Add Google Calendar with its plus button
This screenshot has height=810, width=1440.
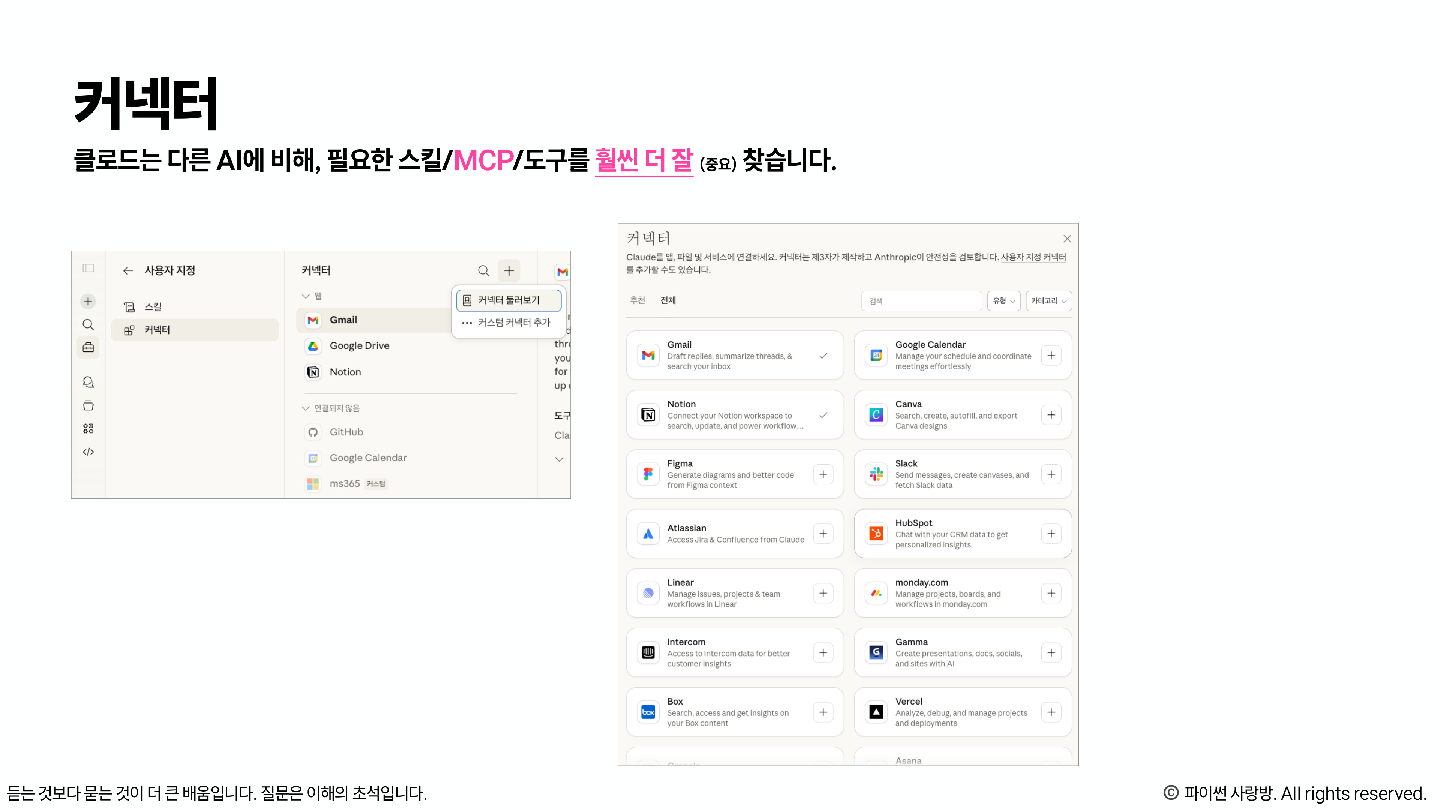[x=1051, y=355]
